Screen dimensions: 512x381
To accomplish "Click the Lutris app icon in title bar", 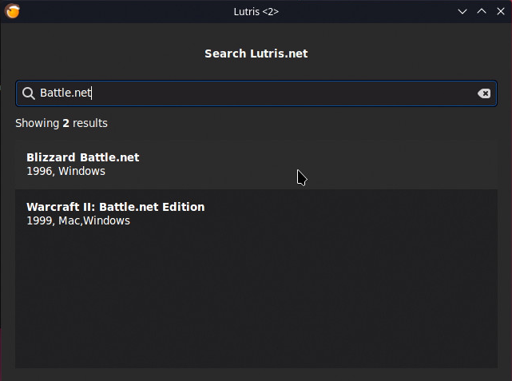I will pos(12,11).
